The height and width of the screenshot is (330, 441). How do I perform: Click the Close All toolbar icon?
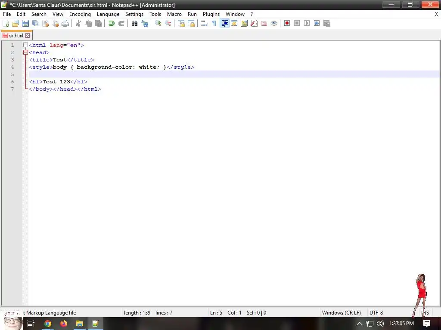(55, 23)
